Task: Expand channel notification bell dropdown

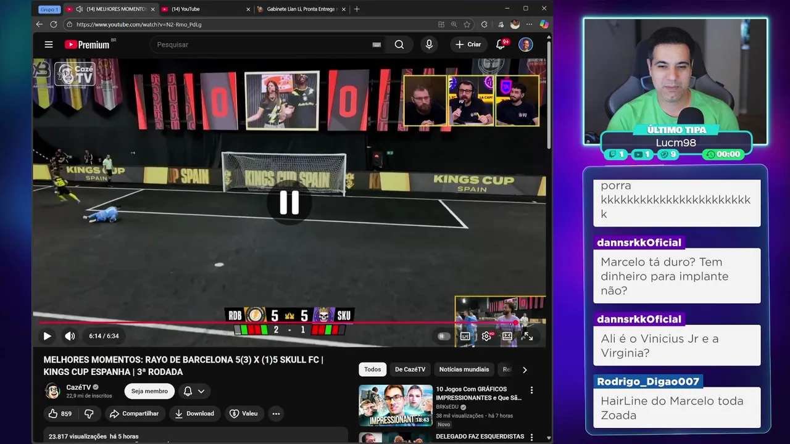Action: pos(194,391)
